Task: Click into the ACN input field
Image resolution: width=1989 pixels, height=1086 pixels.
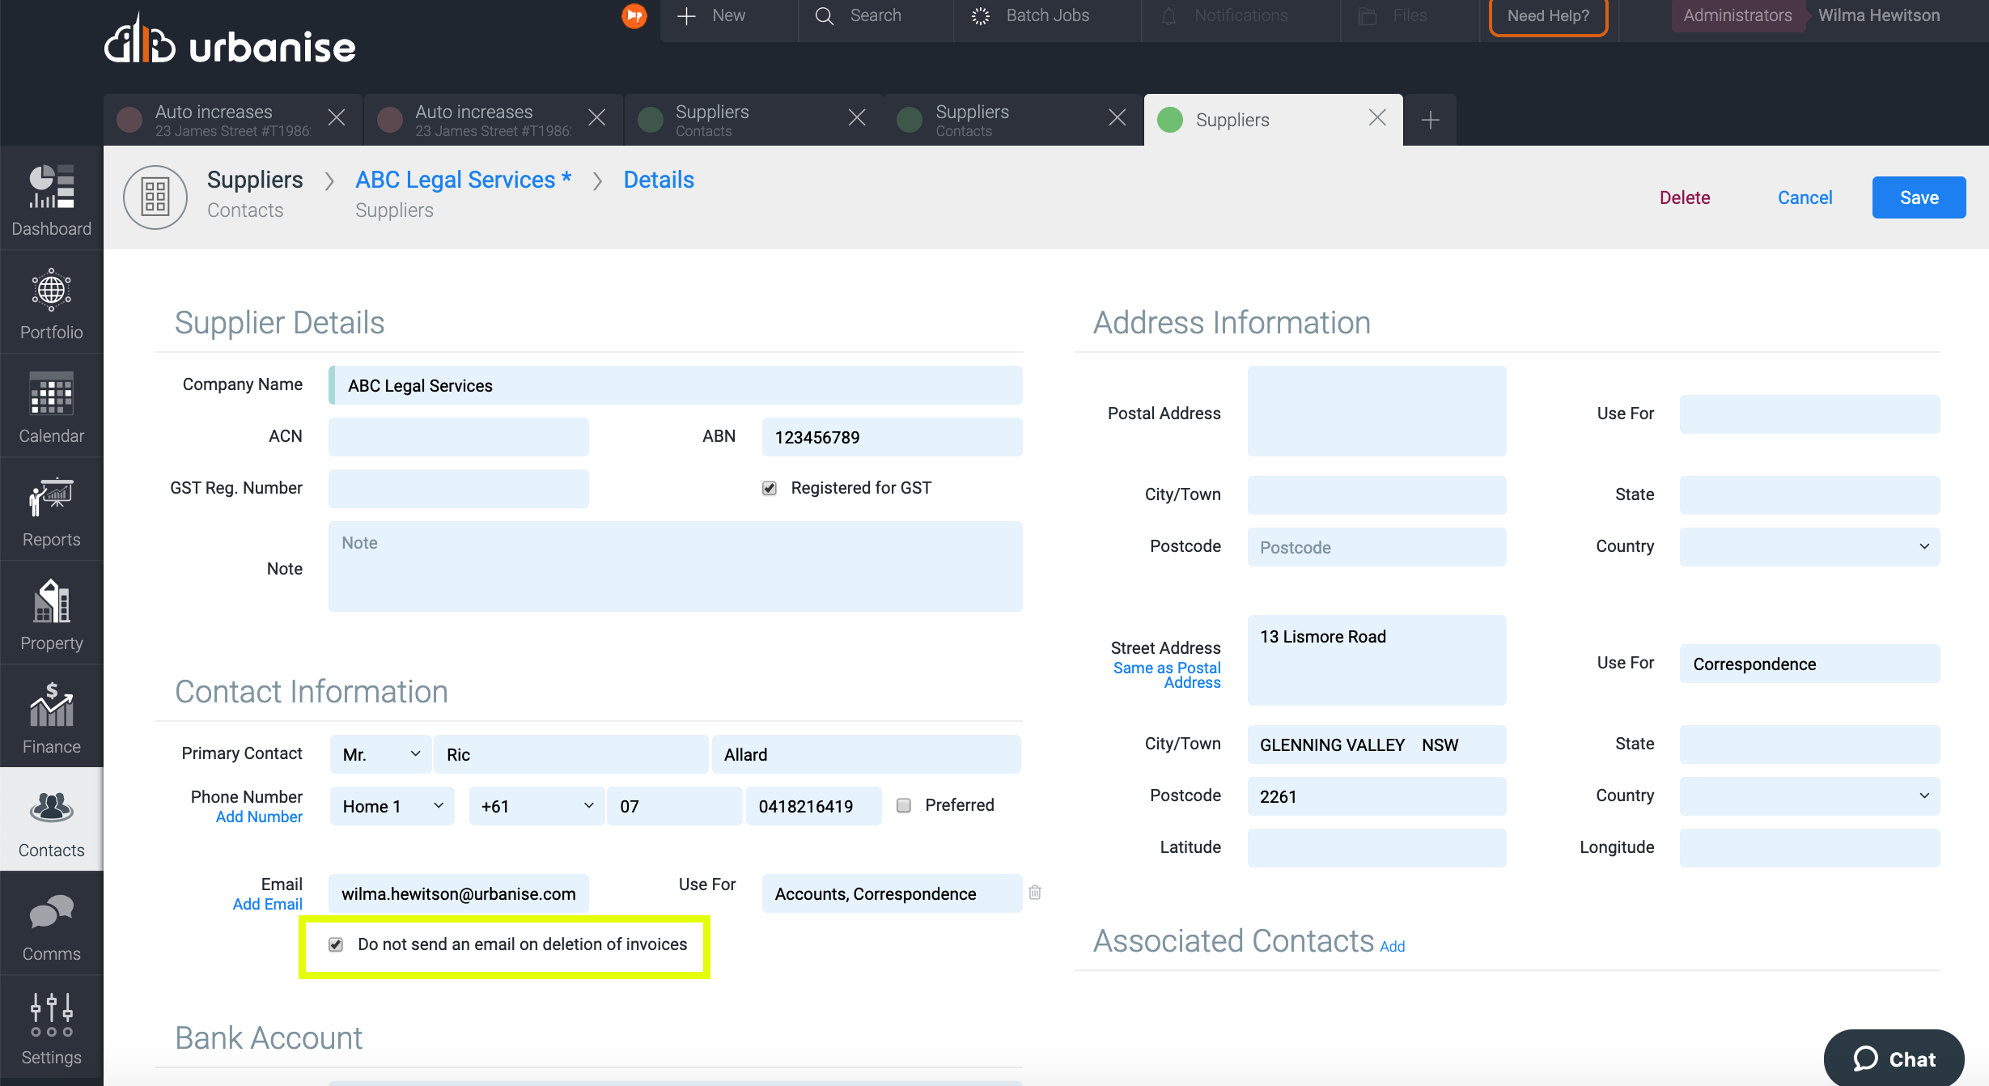Action: [x=458, y=437]
